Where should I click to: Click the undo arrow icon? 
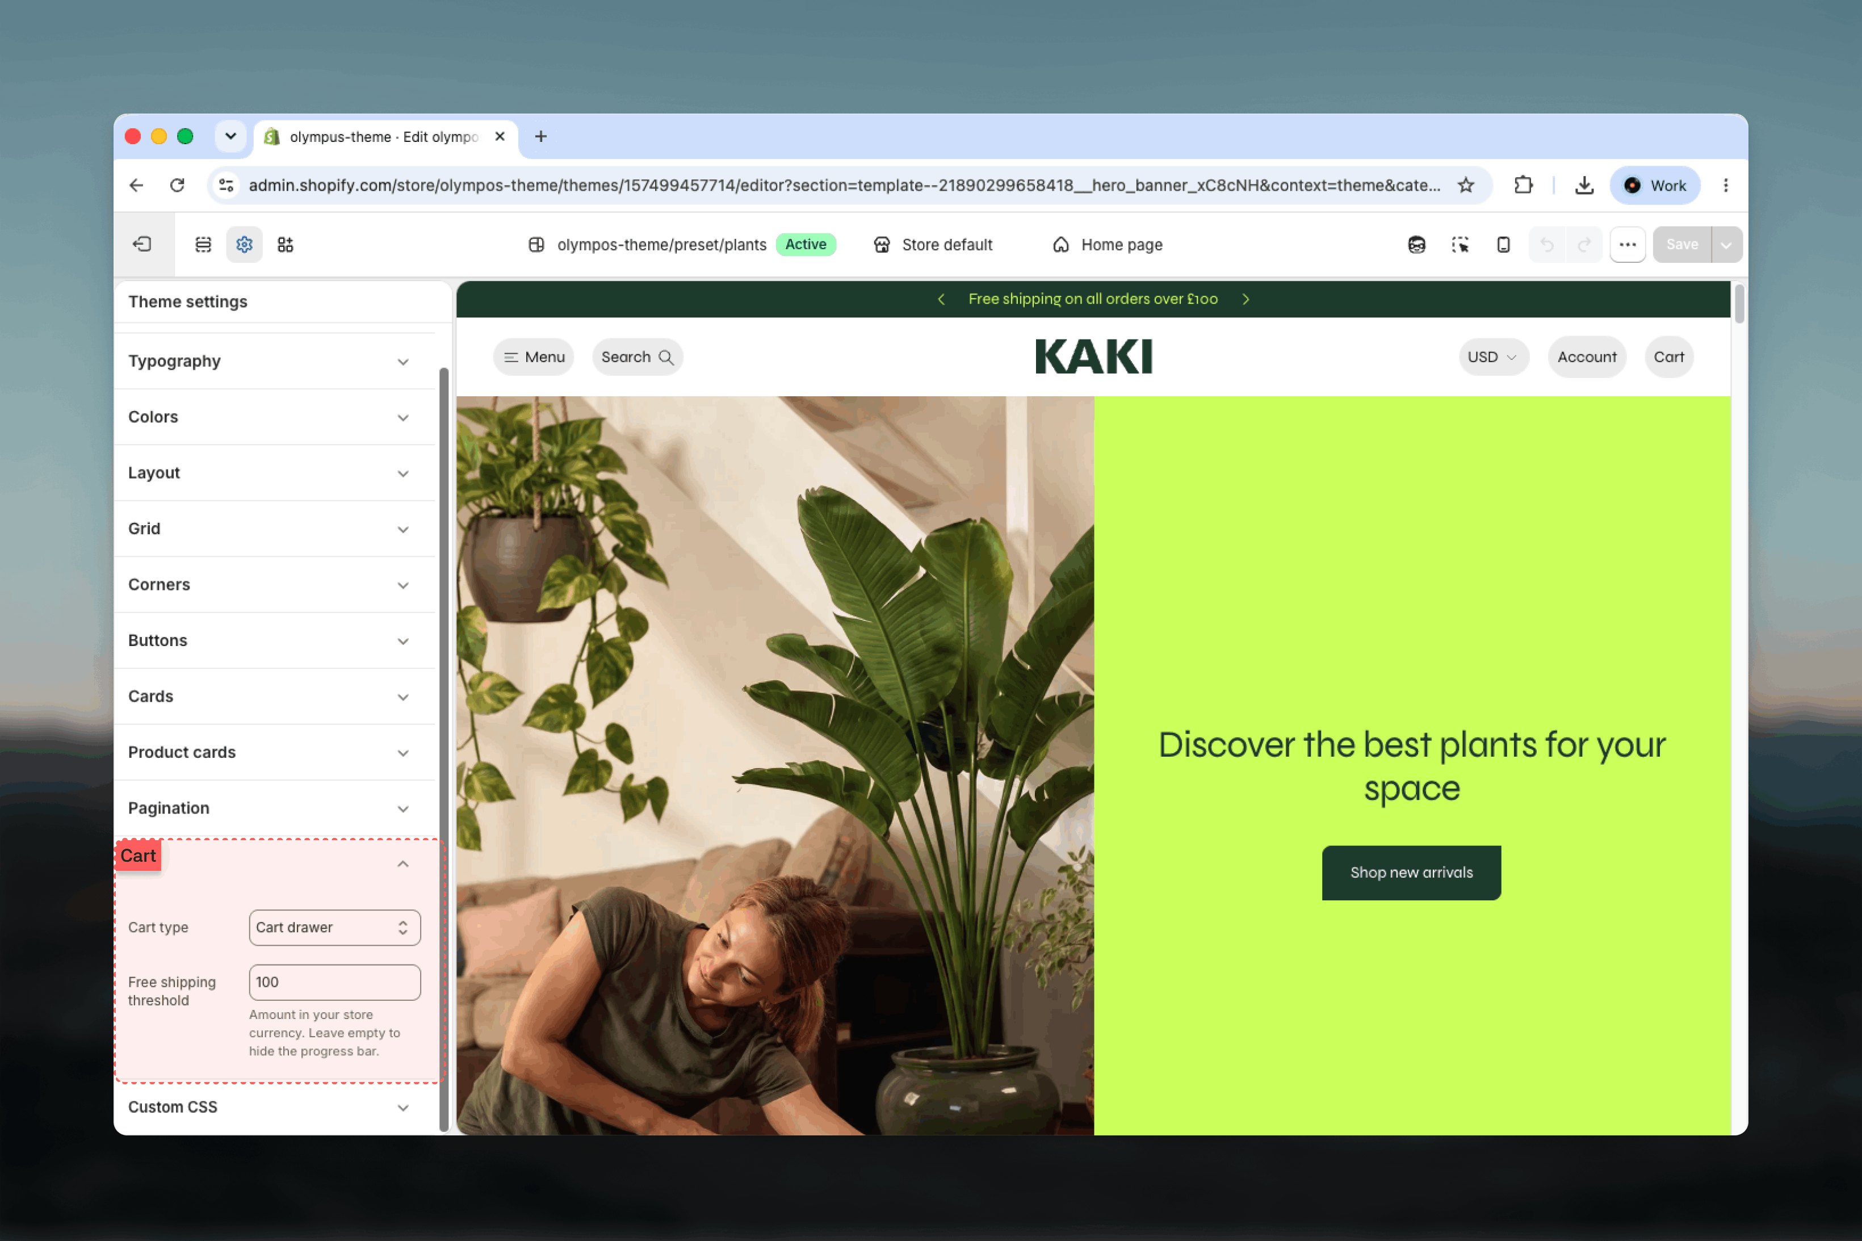[1547, 245]
